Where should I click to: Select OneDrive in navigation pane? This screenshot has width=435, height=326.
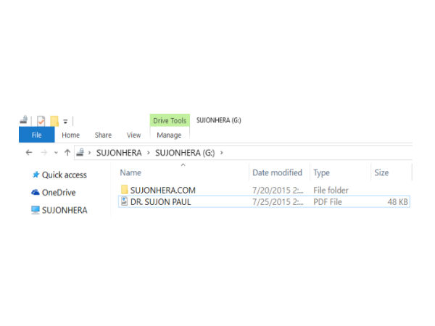pyautogui.click(x=58, y=193)
